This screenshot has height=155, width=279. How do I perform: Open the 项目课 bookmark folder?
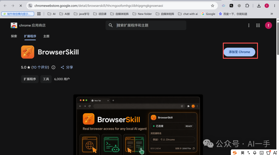100,14
